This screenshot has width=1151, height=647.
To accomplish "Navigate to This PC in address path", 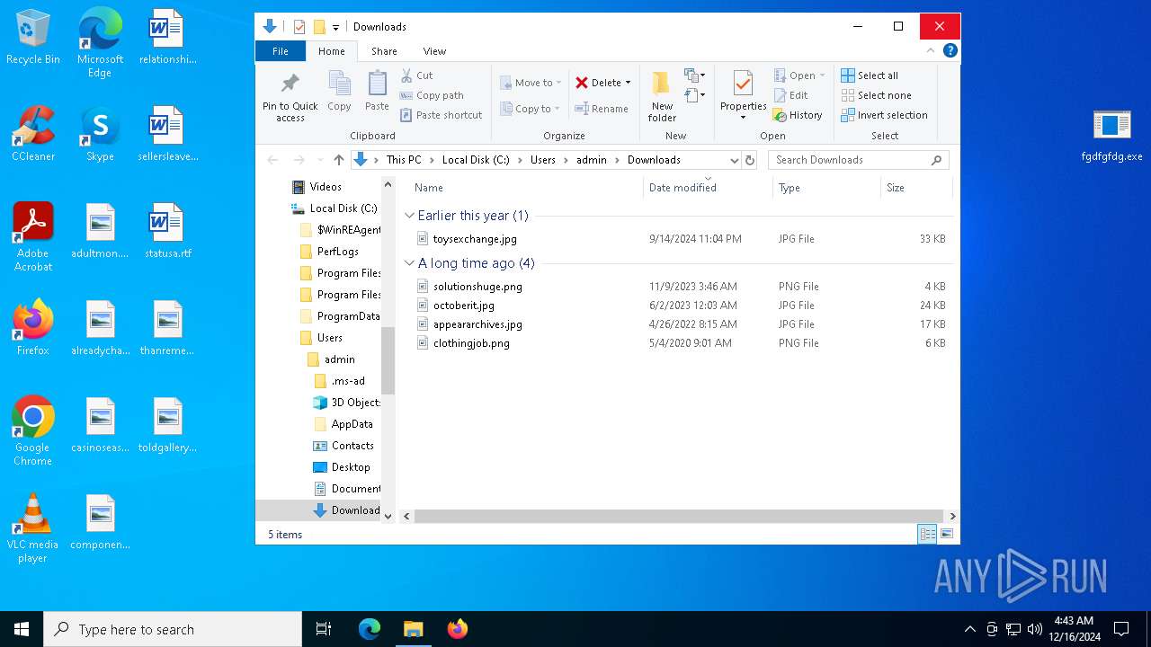I will 404,160.
